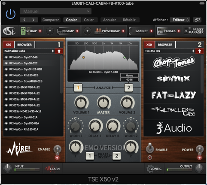Open the TSE X50 IRs folder dropdown

170,51
